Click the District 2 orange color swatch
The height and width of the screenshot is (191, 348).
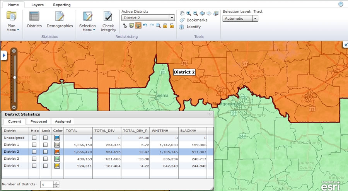57,152
